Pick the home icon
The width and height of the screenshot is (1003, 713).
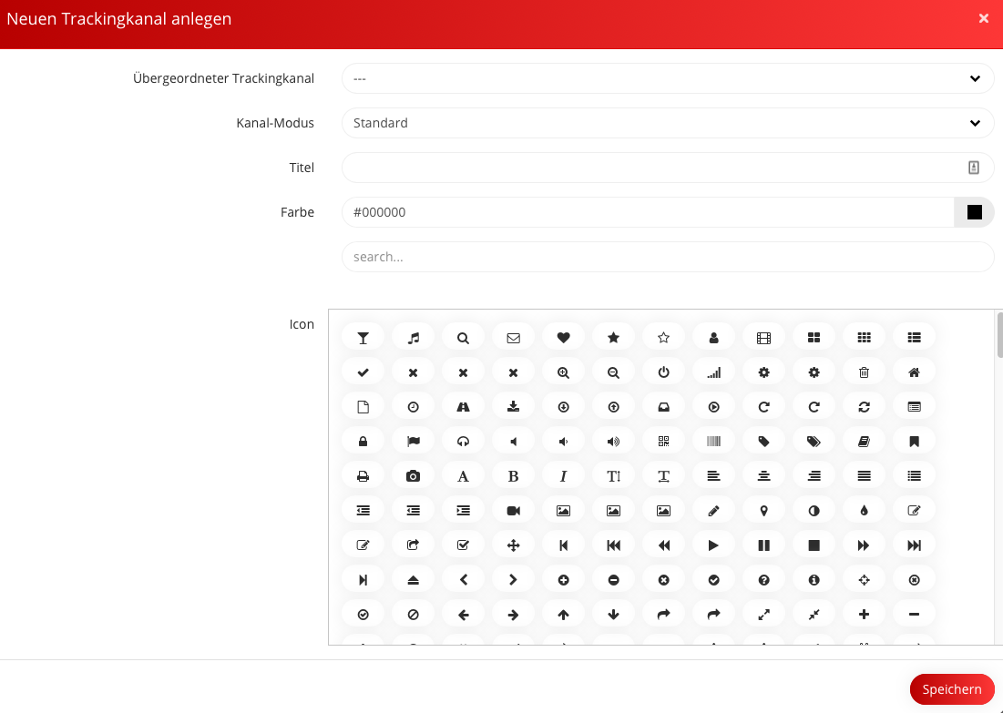tap(914, 372)
